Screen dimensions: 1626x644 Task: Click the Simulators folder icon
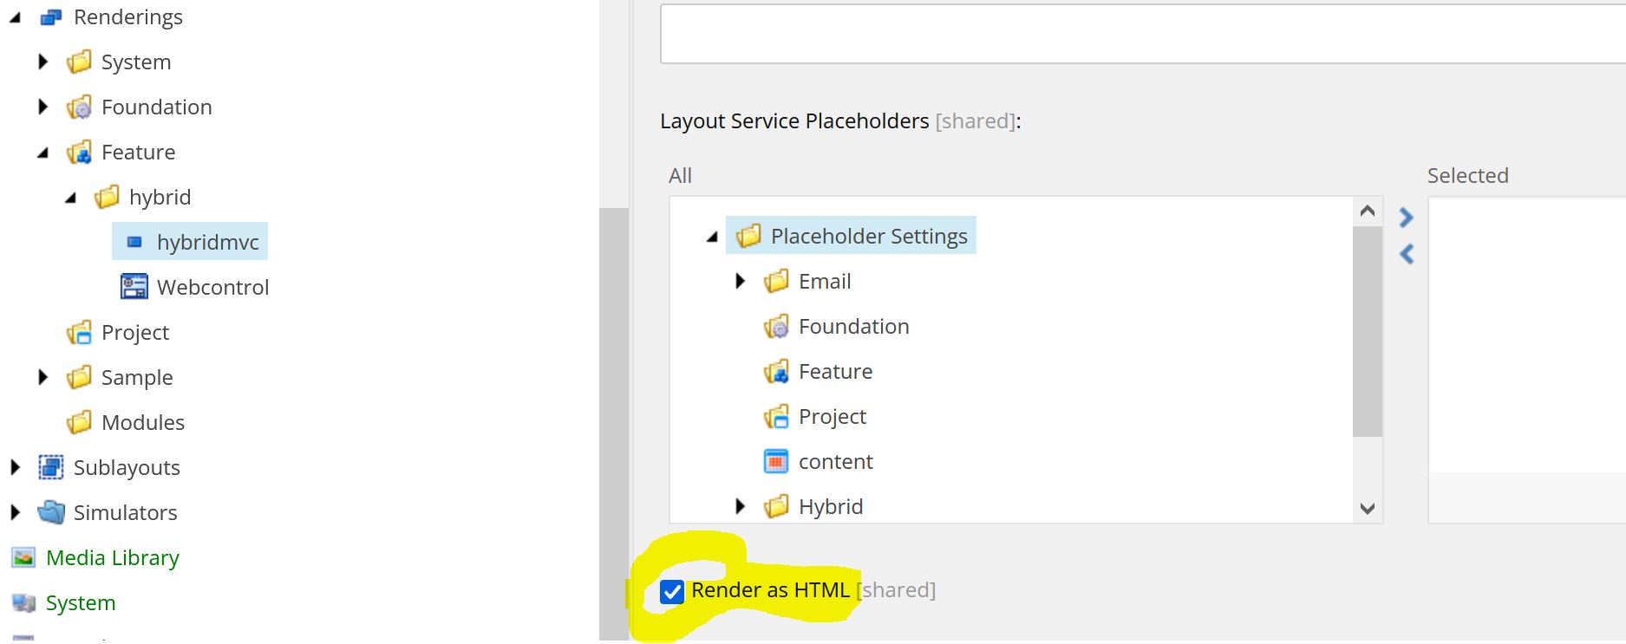(51, 512)
